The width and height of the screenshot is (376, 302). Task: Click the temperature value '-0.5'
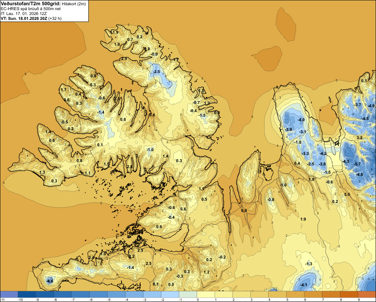64,122
